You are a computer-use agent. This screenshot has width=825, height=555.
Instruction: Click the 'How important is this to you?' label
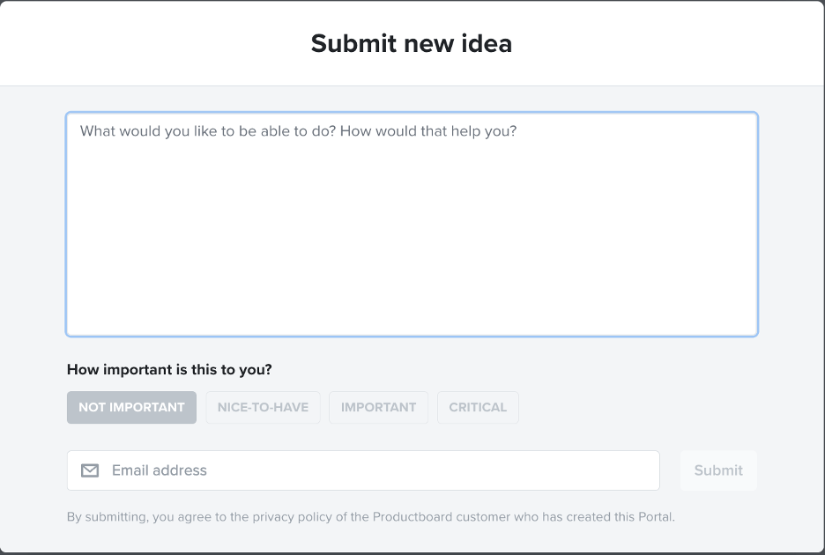pos(168,369)
